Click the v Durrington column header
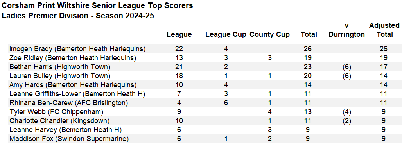The width and height of the screenshot is (402, 143). tap(346, 30)
